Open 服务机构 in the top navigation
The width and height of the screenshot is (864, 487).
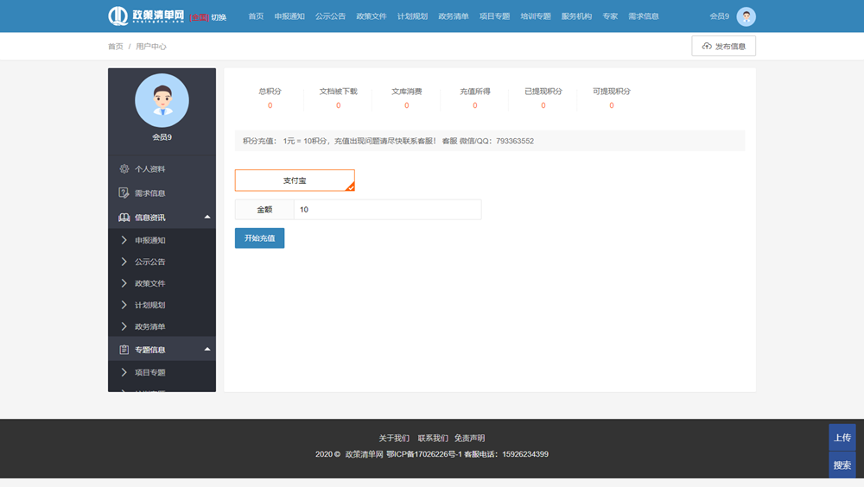[576, 16]
